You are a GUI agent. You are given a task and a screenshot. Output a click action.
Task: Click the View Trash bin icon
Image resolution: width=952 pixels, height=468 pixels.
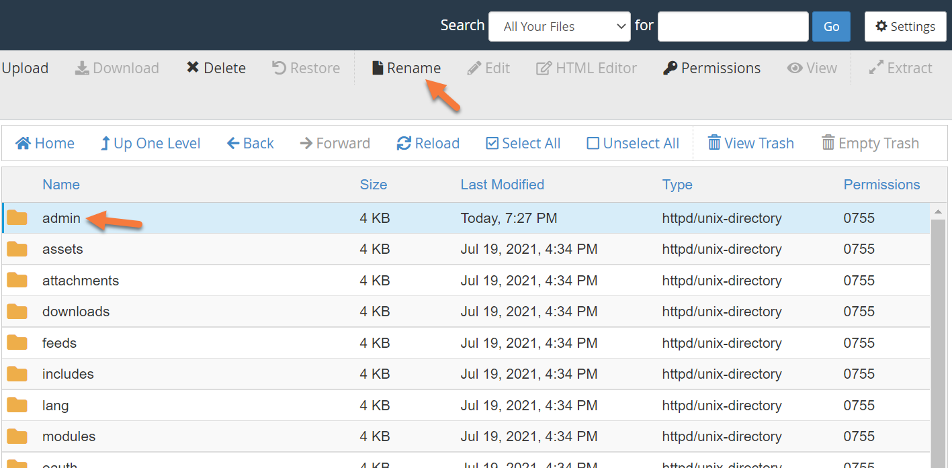tap(714, 143)
